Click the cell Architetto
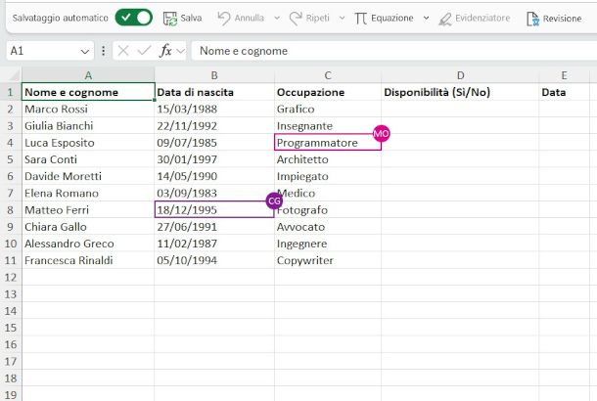597x401 pixels. [x=328, y=159]
